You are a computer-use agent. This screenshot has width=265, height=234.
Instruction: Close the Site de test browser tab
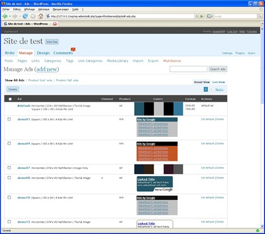point(55,24)
